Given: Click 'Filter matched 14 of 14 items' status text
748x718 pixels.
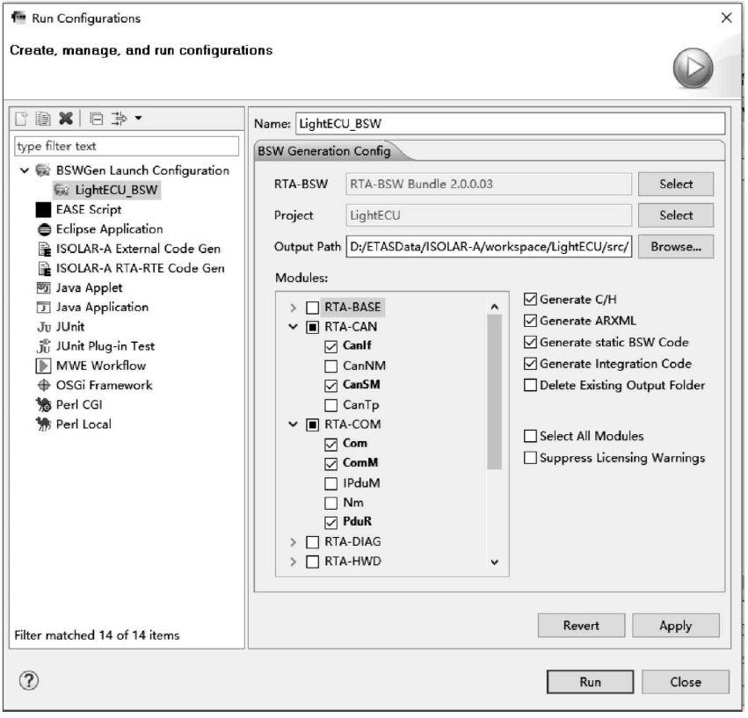Looking at the screenshot, I should 98,637.
